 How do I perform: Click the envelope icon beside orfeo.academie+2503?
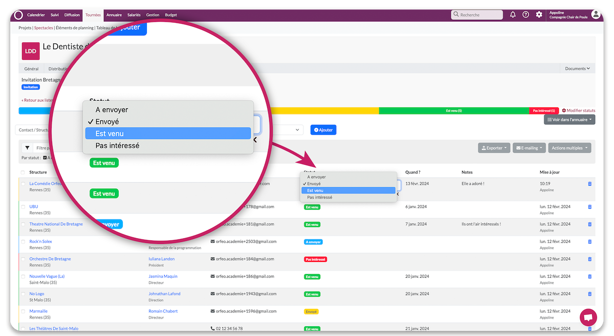213,241
